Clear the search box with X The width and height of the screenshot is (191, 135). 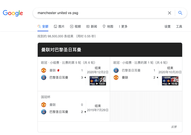pyautogui.click(x=169, y=13)
